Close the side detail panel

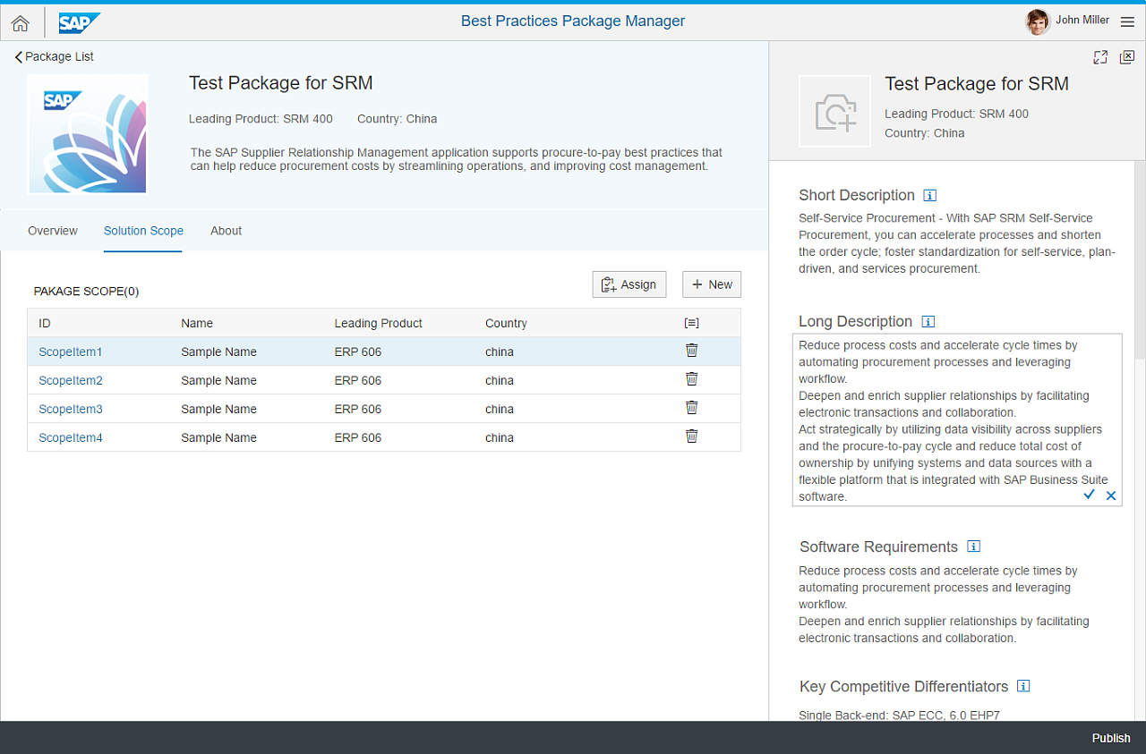(1127, 57)
